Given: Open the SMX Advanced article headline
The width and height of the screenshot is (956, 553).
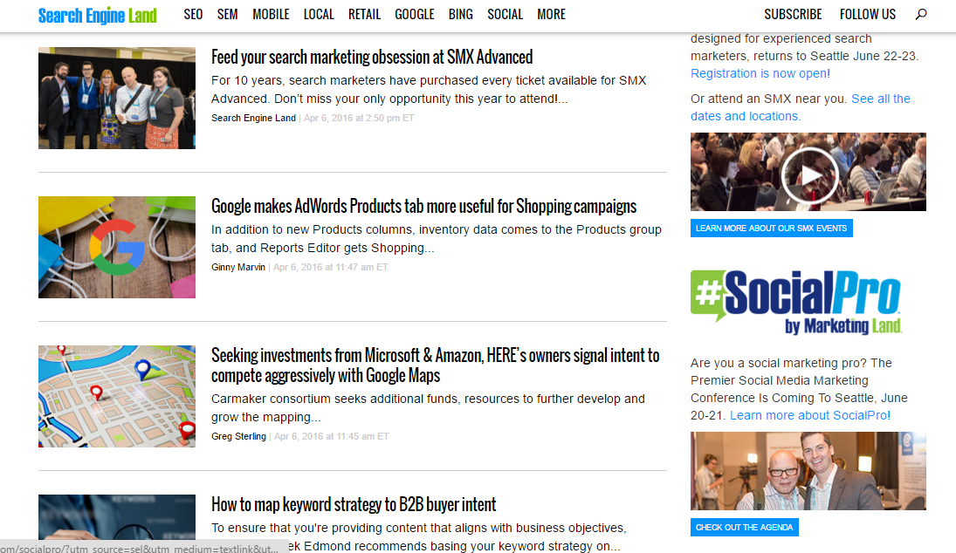Looking at the screenshot, I should tap(372, 58).
